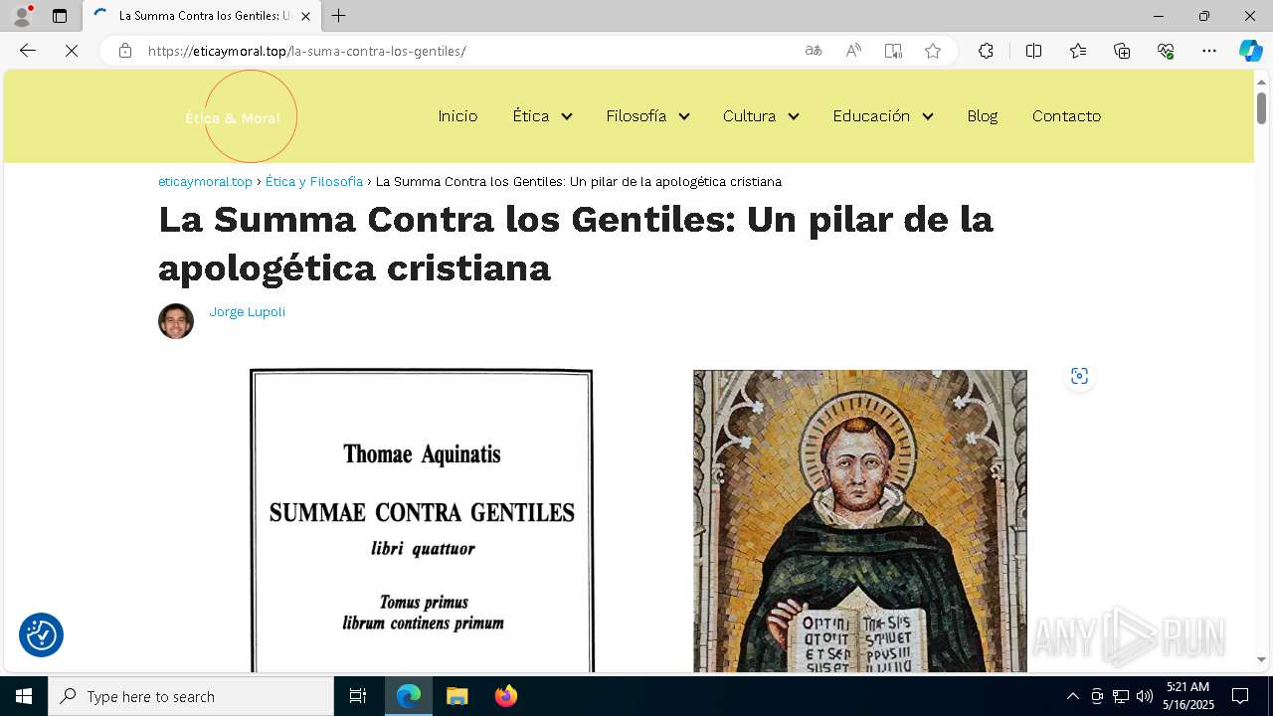The height and width of the screenshot is (716, 1273).
Task: Click the scrollbar up arrow
Action: click(1261, 82)
